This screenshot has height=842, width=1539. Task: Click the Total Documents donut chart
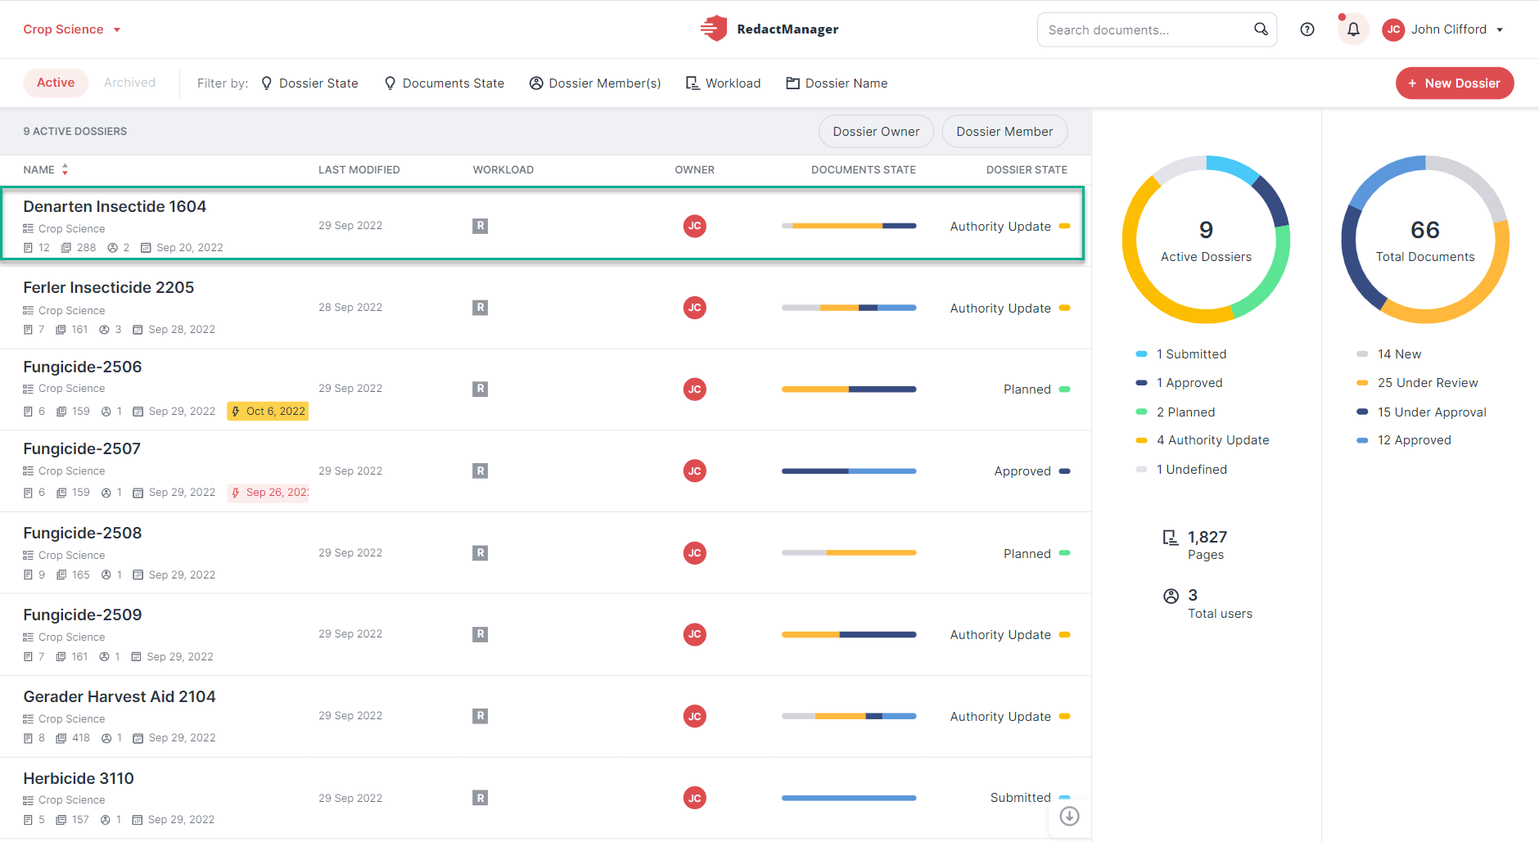tap(1425, 240)
